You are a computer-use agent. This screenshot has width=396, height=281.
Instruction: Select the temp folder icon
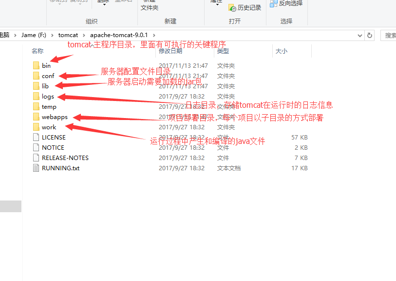[x=36, y=106]
